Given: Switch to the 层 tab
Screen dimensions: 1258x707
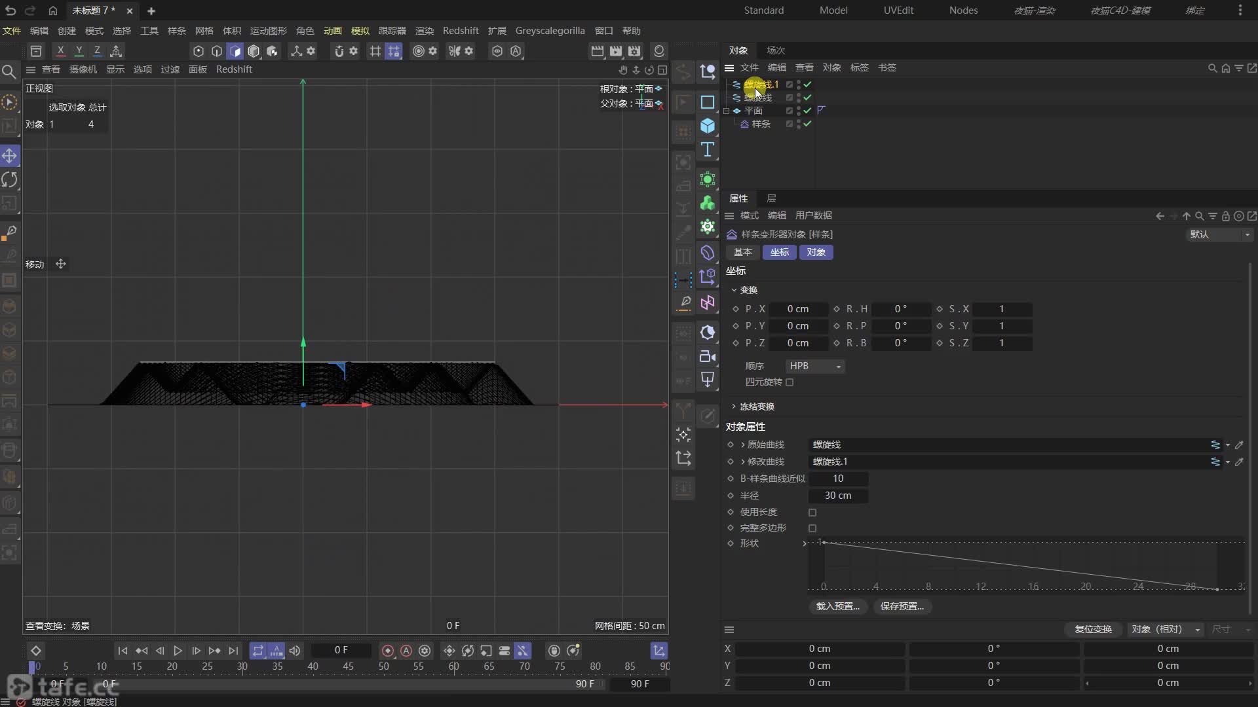Looking at the screenshot, I should [771, 198].
